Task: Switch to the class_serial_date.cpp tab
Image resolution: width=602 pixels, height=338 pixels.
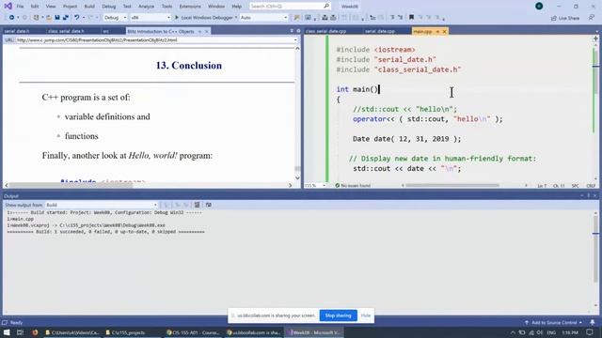Action: coord(325,31)
